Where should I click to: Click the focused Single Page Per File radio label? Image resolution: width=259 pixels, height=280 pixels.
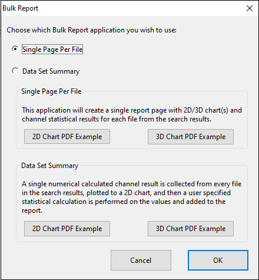pos(52,50)
